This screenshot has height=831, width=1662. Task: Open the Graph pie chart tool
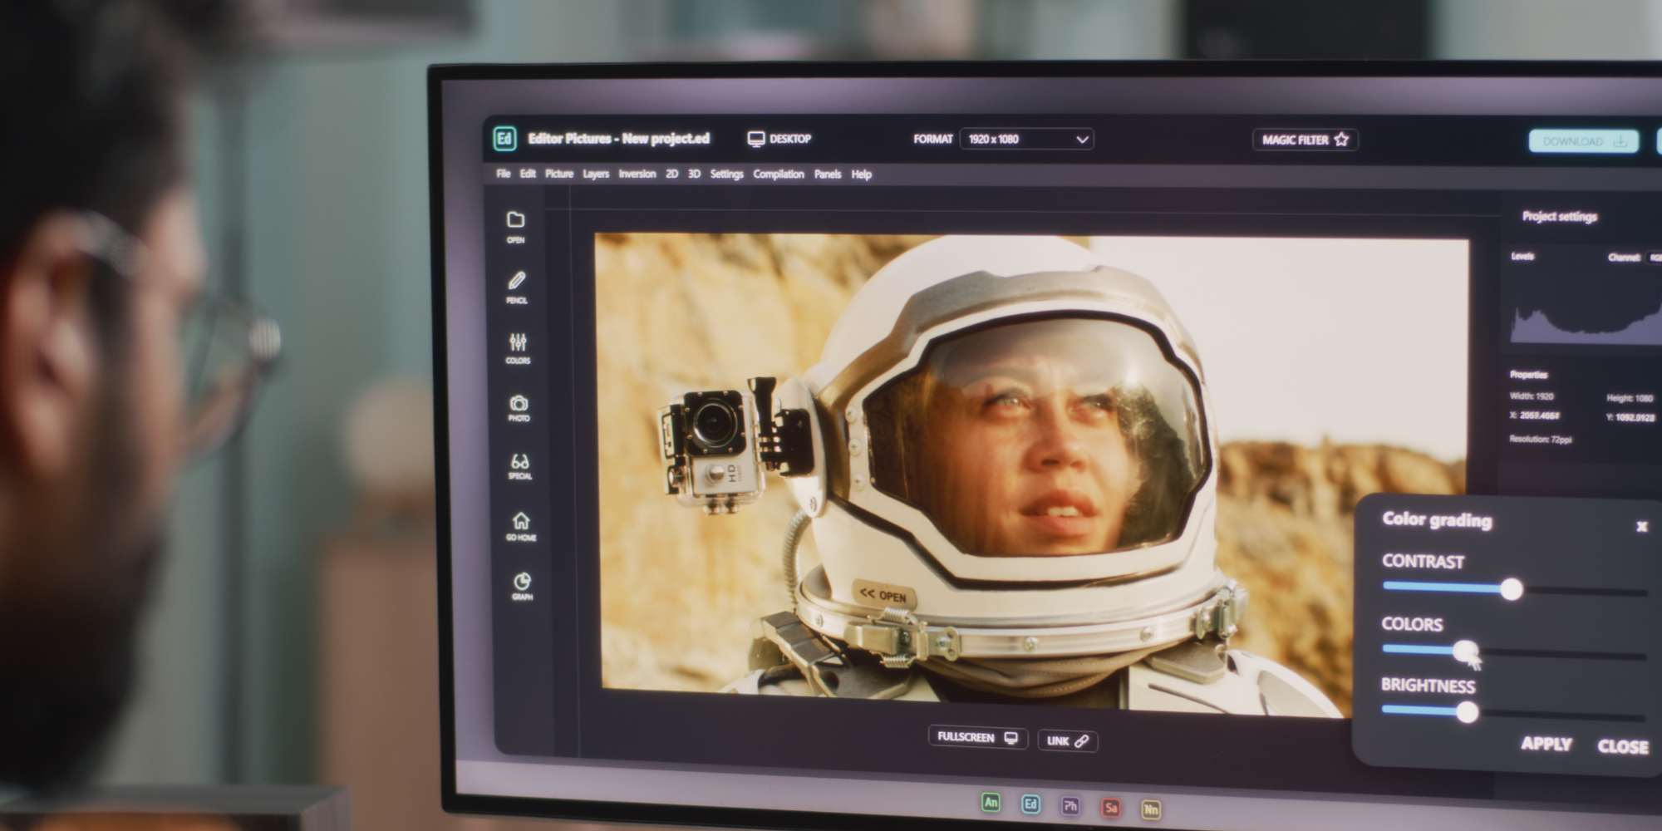(522, 586)
